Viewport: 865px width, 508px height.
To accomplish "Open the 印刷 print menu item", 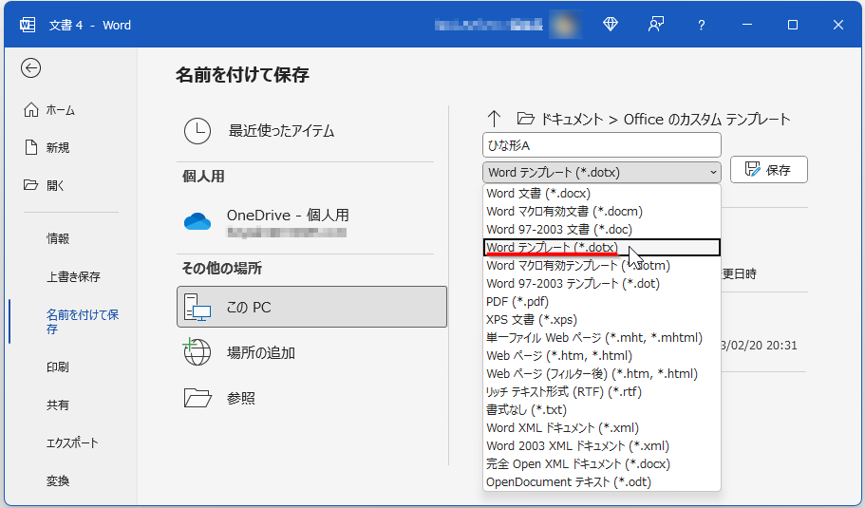I will click(x=58, y=367).
